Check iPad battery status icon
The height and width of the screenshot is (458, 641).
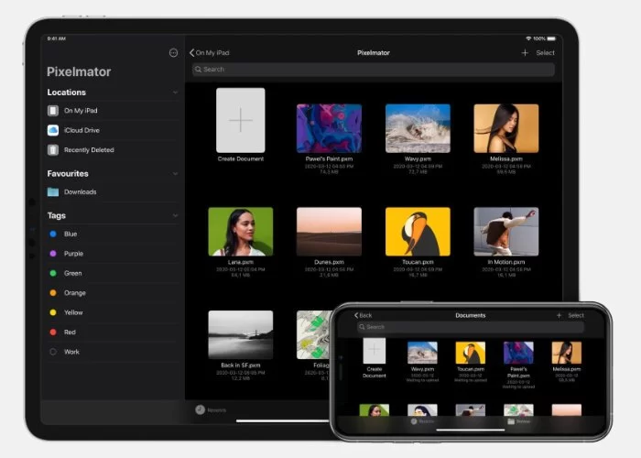tap(551, 38)
